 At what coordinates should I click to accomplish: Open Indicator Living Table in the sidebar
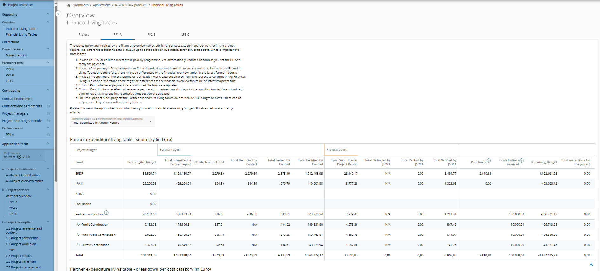pos(21,29)
